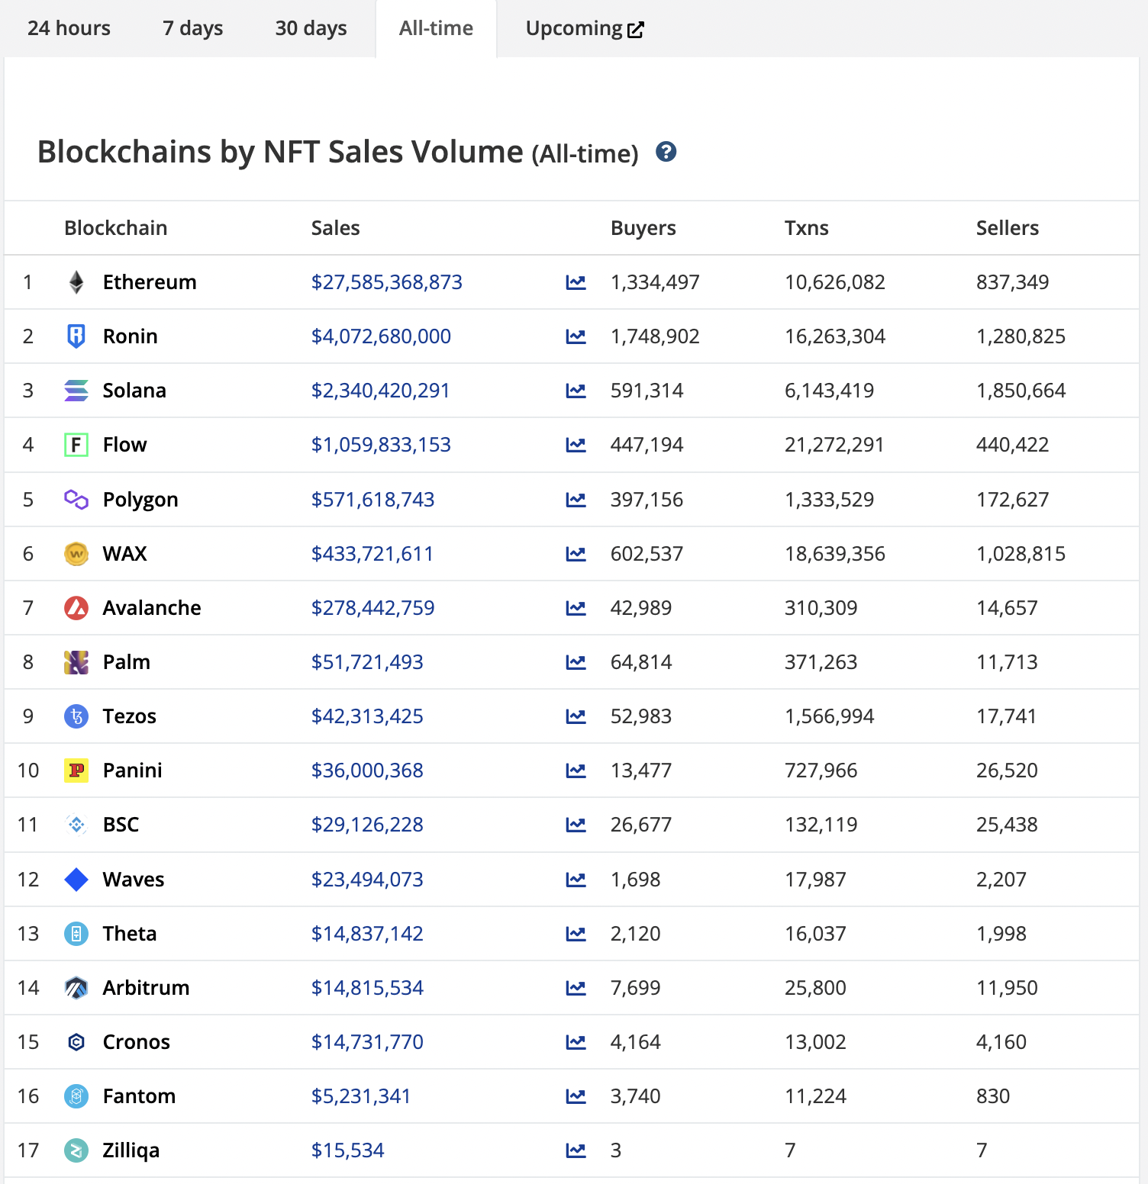The height and width of the screenshot is (1184, 1148).
Task: Click the Polygon purple logo icon
Action: point(76,500)
